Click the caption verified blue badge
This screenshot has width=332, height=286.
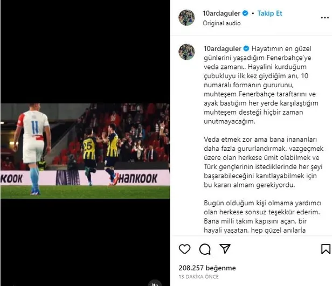(246, 48)
